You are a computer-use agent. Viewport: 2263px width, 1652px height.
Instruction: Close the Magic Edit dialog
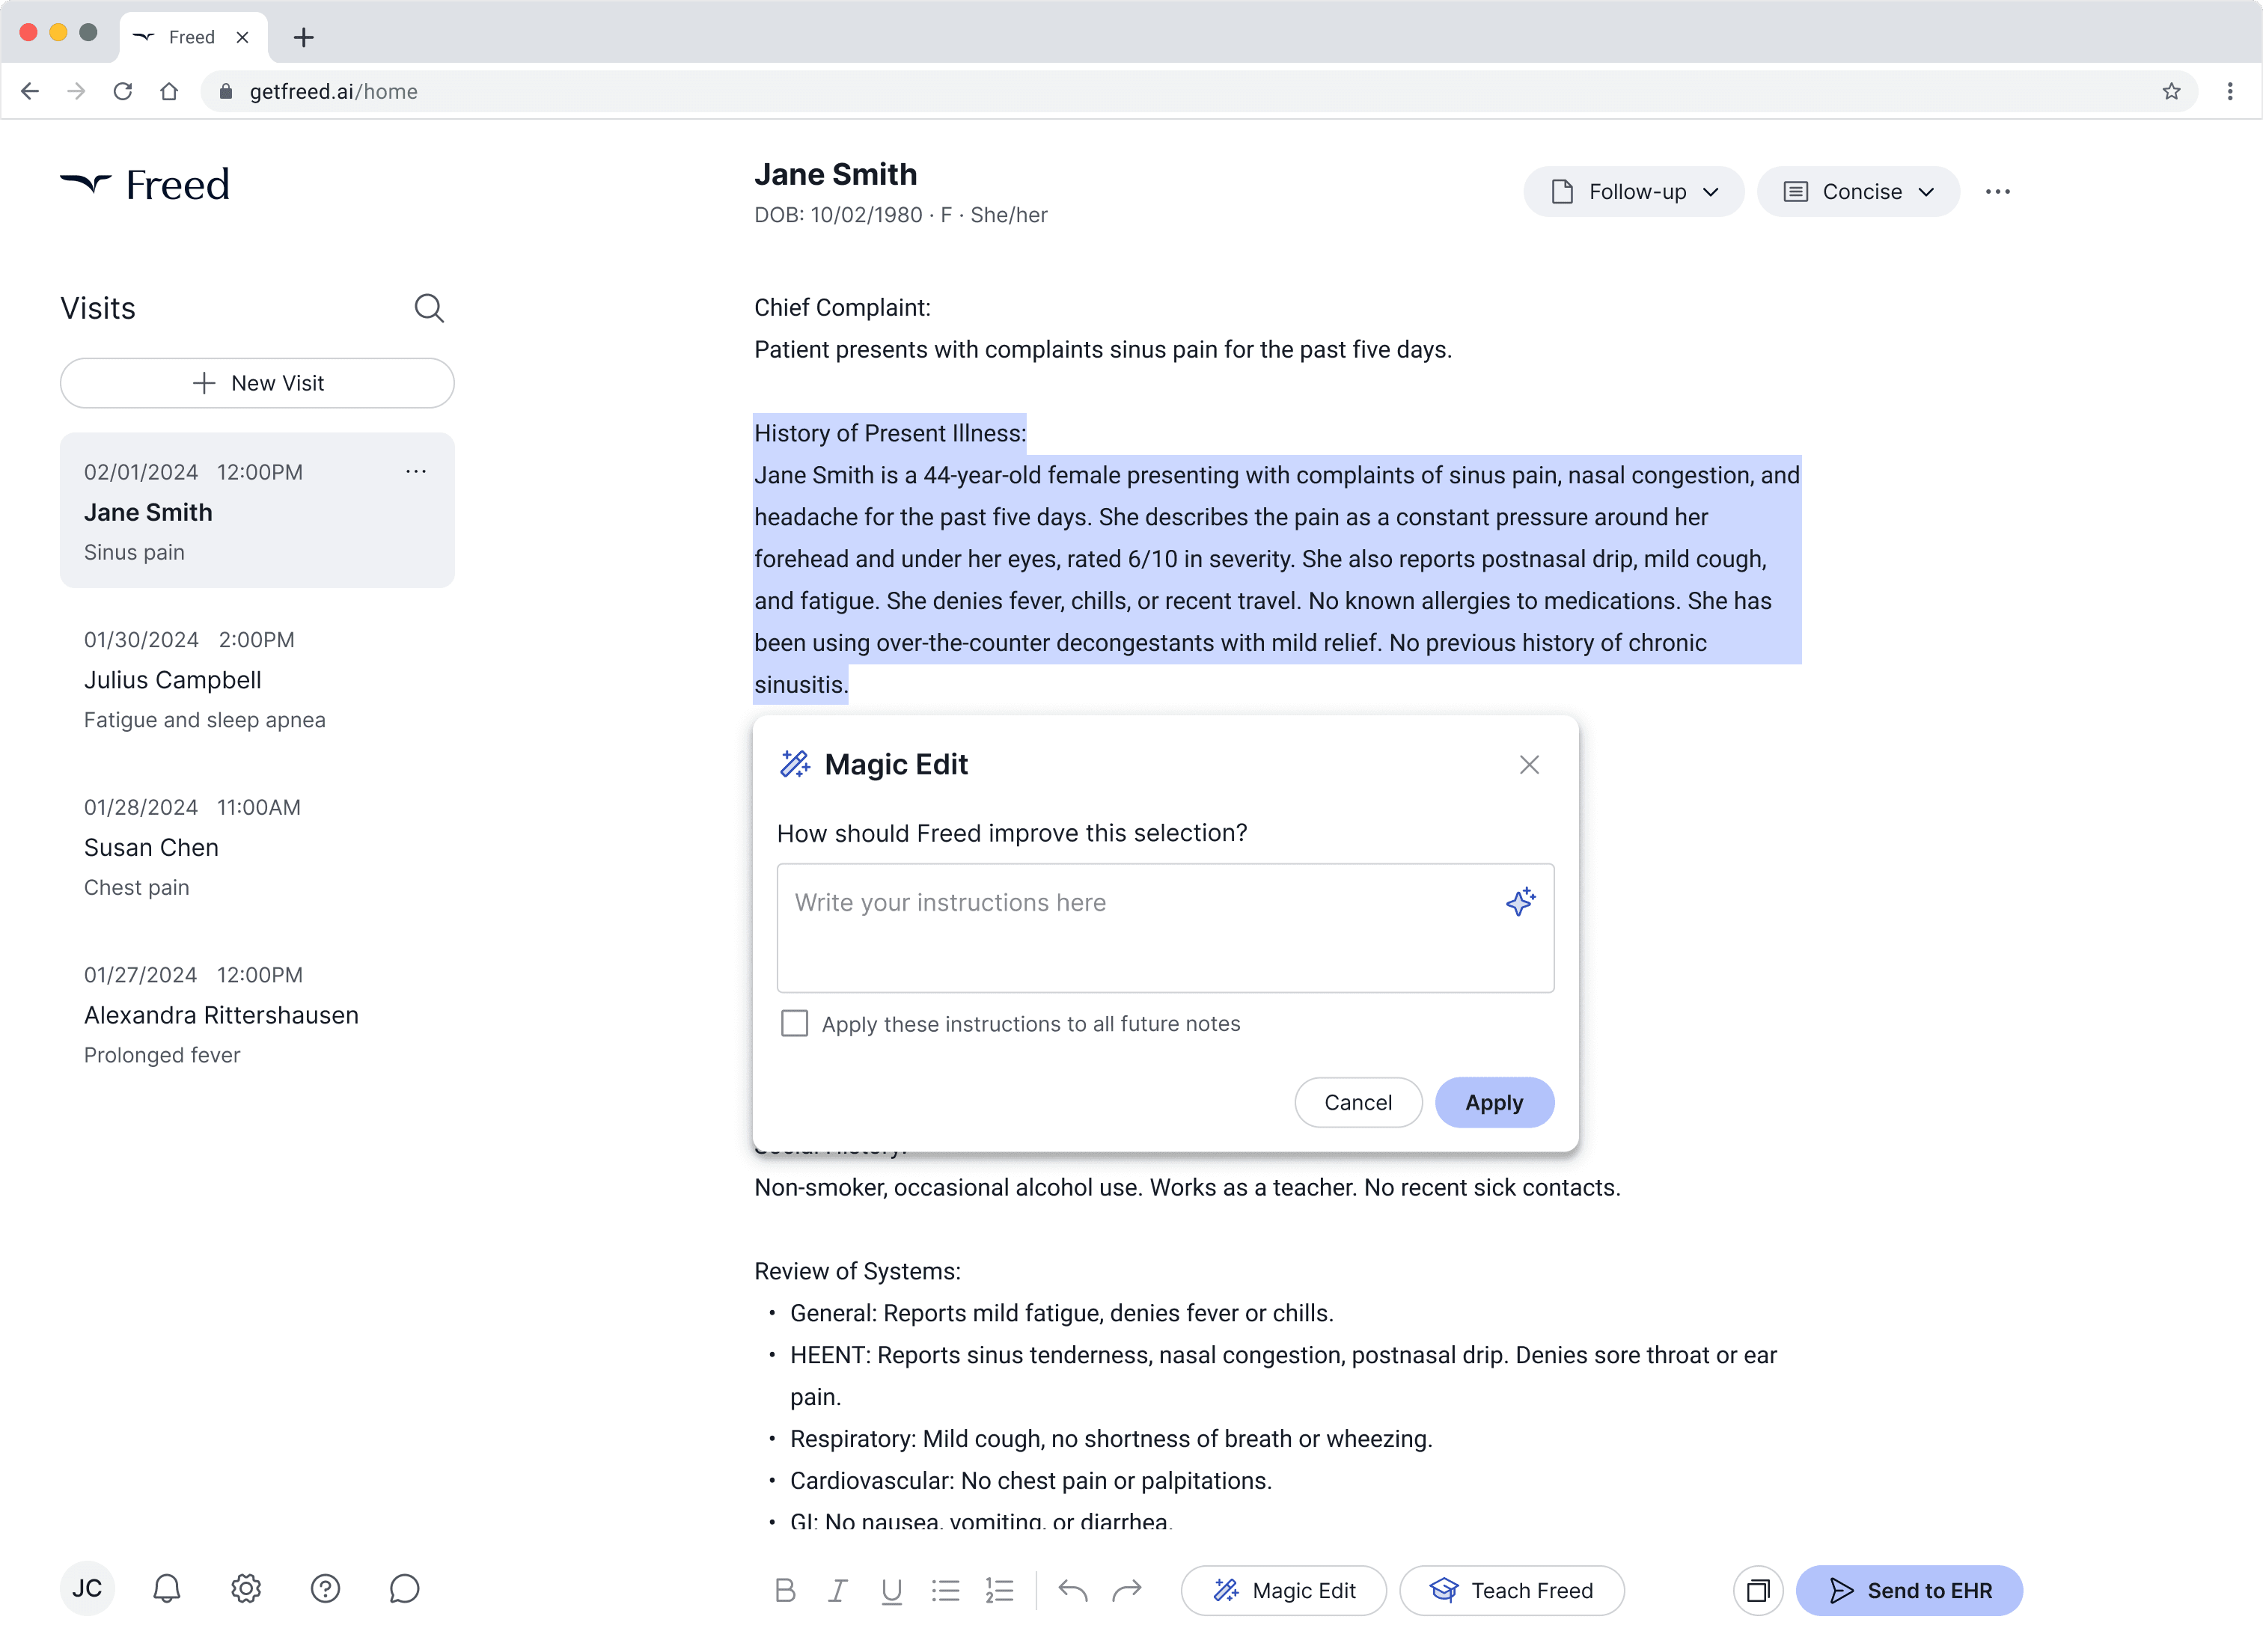point(1528,765)
